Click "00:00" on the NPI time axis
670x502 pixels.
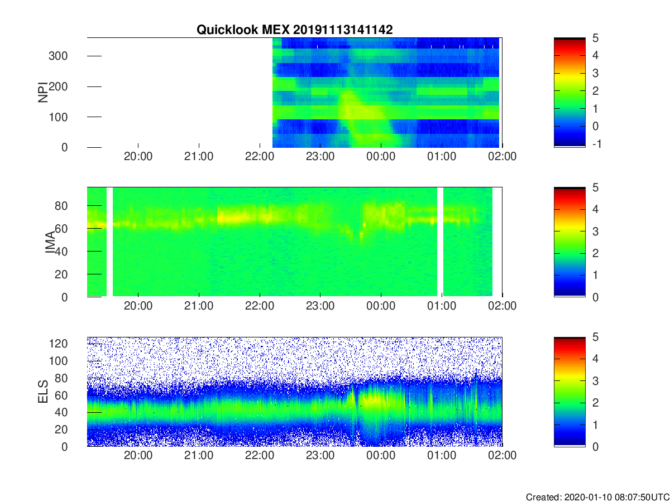[381, 157]
